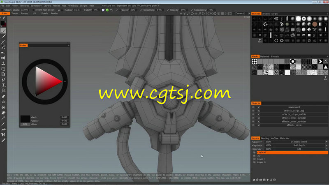Viewport: 329px width, 185px height.
Task: Add a new brush with plus icon
Action: [260, 40]
